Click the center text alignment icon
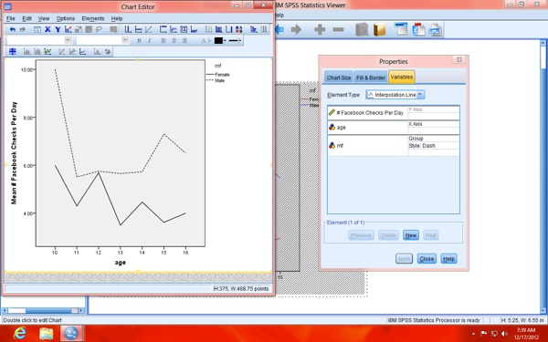Viewport: 548px width, 342px height. (174, 40)
